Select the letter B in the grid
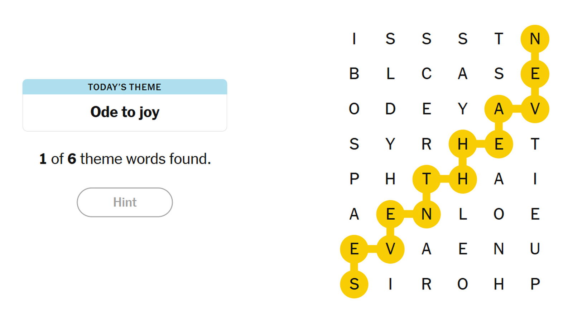This screenshot has width=573, height=322. tap(354, 74)
